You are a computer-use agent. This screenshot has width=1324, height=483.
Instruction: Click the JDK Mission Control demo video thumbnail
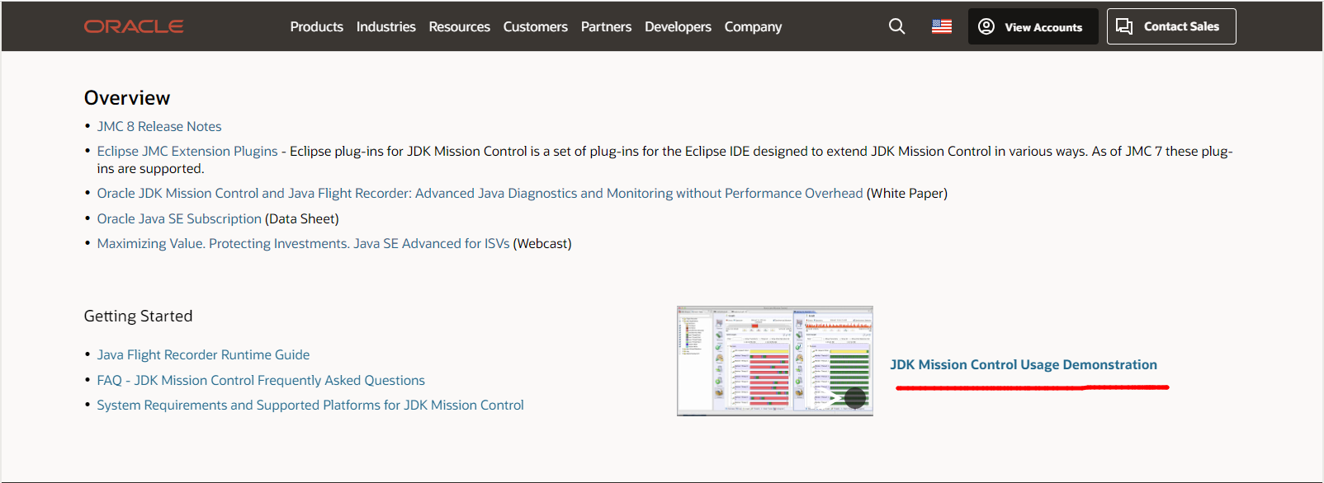pyautogui.click(x=775, y=361)
